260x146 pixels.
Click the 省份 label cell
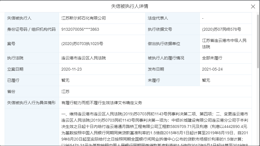(x=32, y=92)
